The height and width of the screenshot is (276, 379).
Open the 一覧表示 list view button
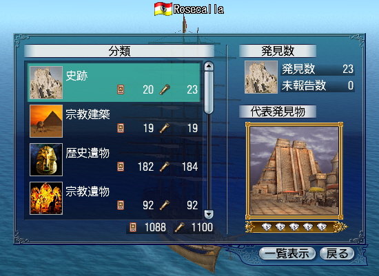coord(287,253)
